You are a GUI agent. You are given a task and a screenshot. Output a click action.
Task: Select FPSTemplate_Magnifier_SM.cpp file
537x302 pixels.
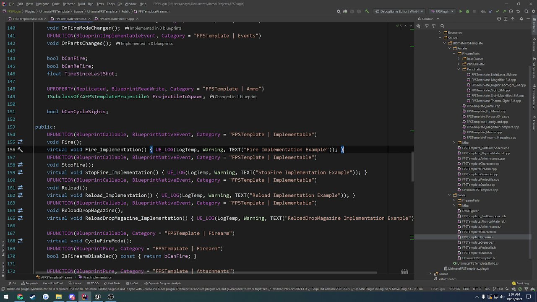click(493, 80)
